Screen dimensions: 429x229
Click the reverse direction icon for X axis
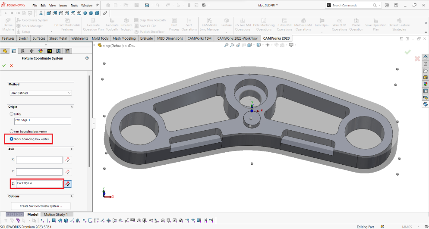68,160
